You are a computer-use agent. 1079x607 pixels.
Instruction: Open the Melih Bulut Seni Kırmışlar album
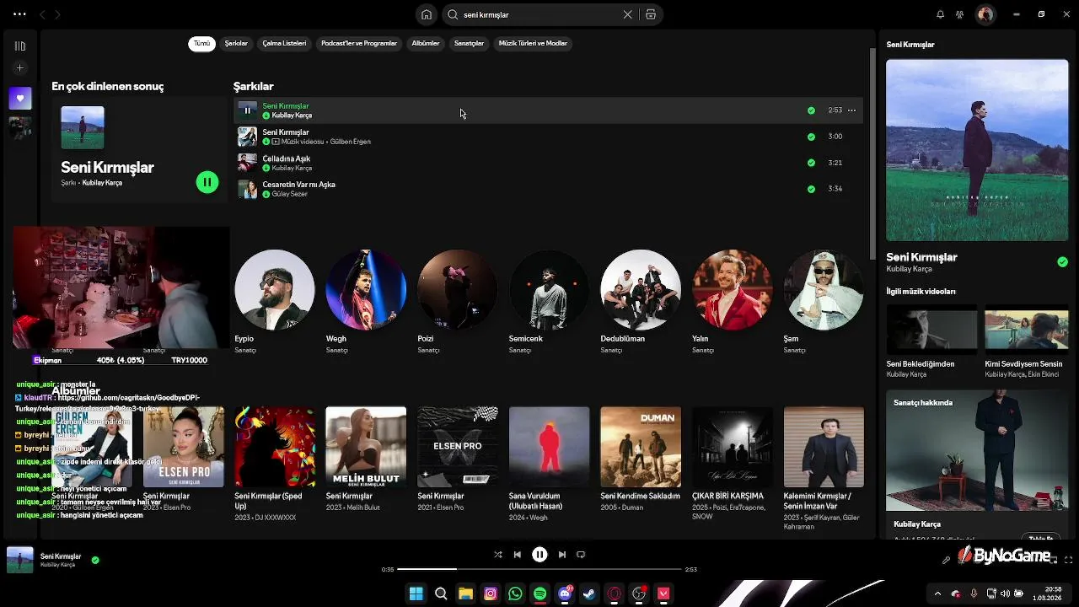(366, 459)
